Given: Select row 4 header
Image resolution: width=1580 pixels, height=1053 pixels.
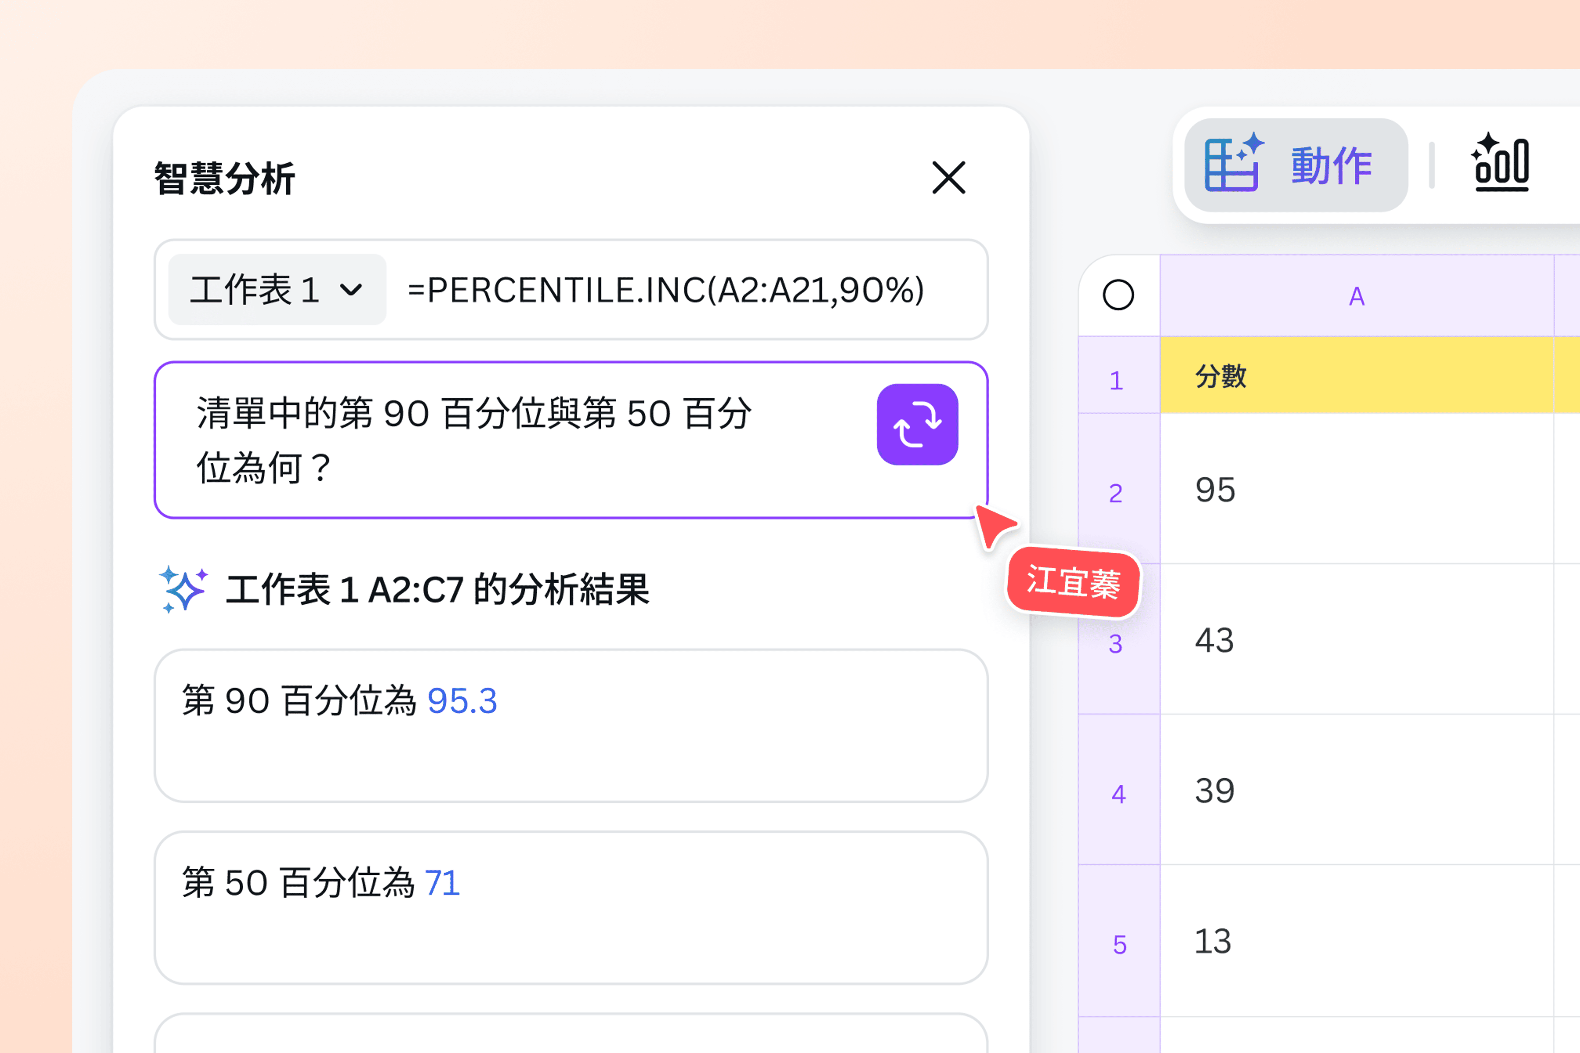Looking at the screenshot, I should (x=1119, y=789).
